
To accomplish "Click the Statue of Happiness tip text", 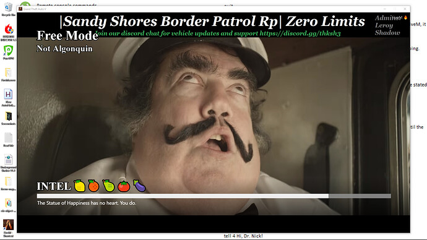I will tap(87, 203).
